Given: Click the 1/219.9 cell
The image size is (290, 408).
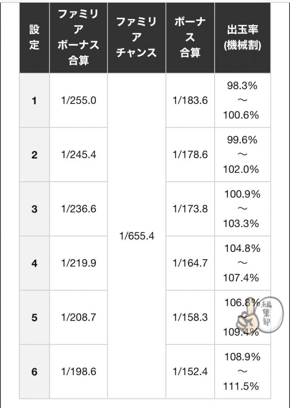Looking at the screenshot, I should click(79, 263).
